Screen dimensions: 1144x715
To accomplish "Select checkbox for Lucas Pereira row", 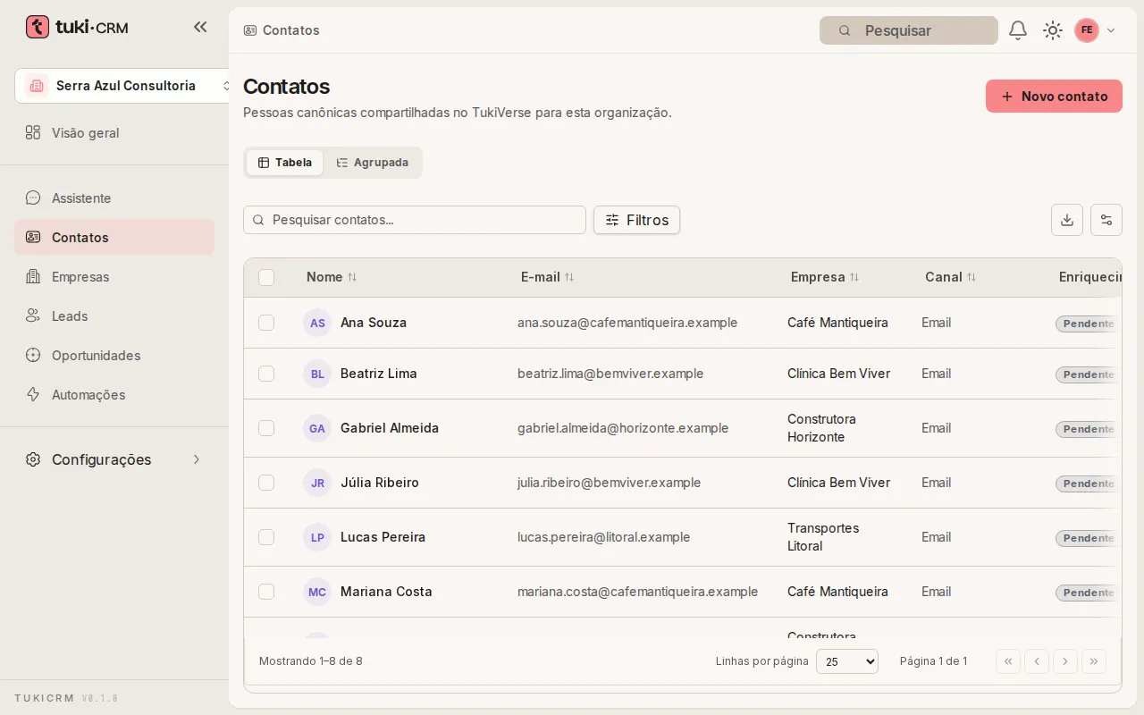I will (266, 537).
